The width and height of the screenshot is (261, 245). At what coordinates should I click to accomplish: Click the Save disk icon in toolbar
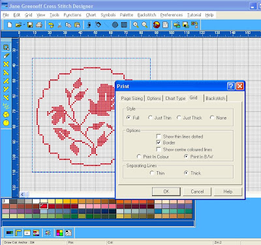point(30,25)
